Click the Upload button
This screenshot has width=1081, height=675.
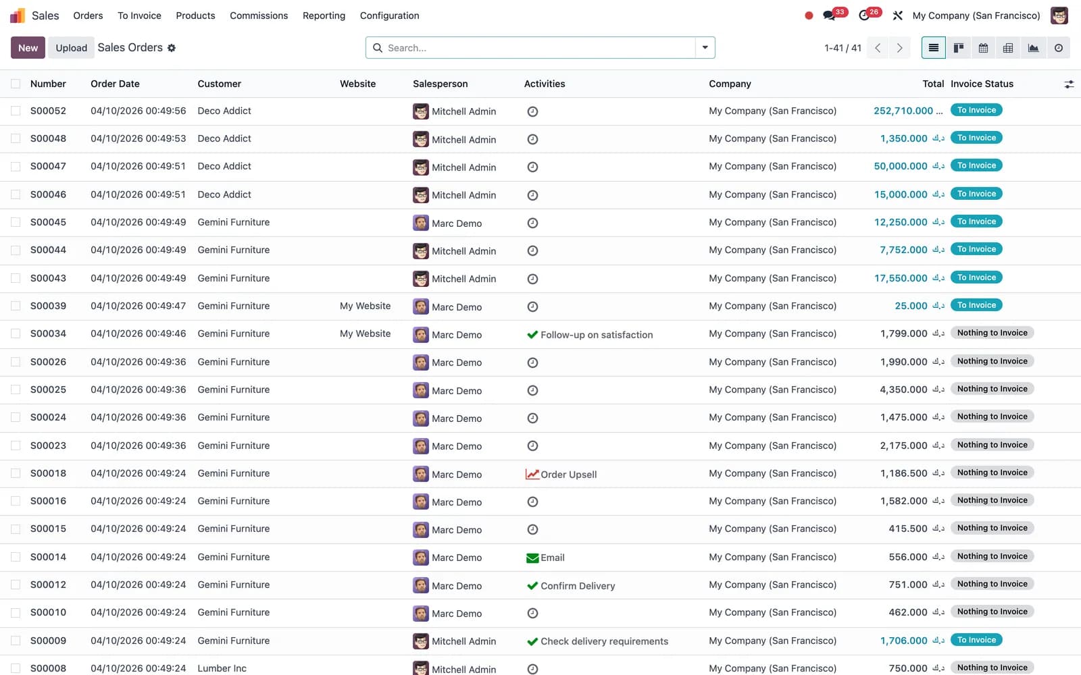[x=71, y=48]
